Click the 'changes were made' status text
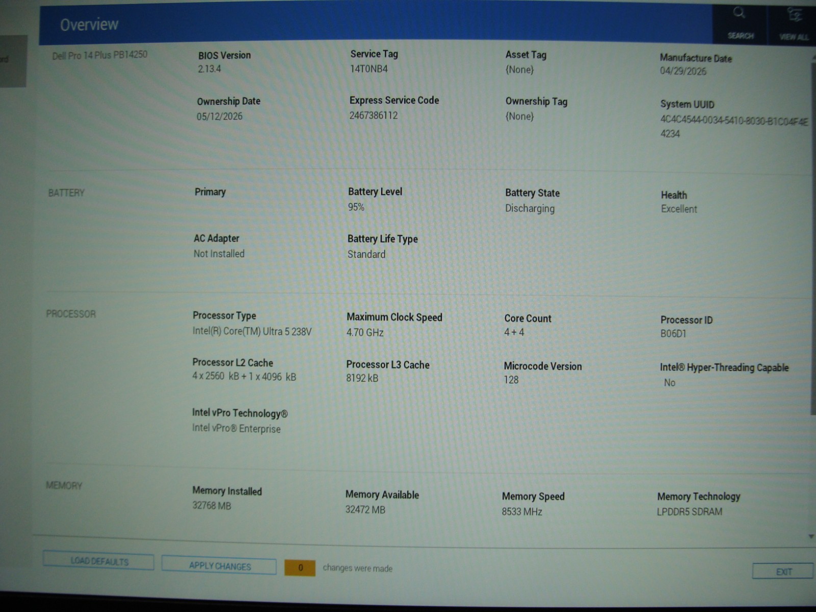816x612 pixels. coord(358,568)
